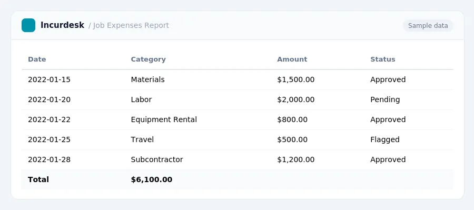This screenshot has width=474, height=210.
Task: Click the Sample data badge
Action: pos(428,26)
